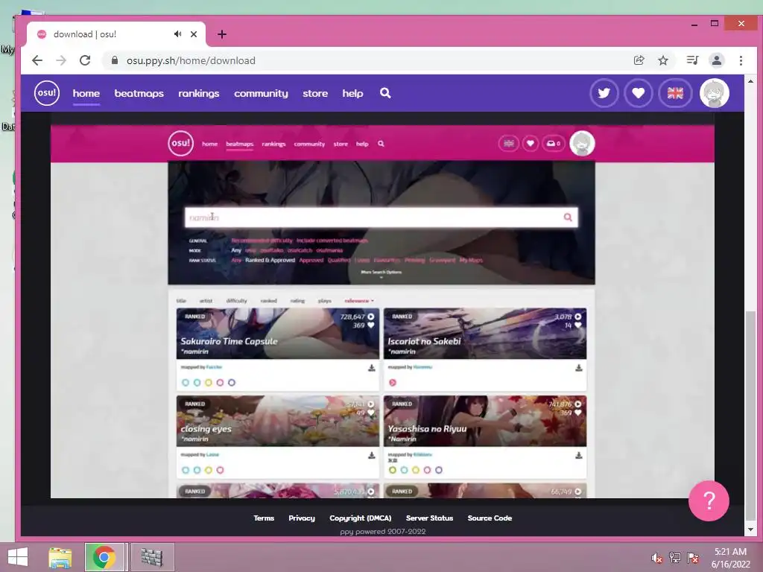Download the closing eyes beatmap
The height and width of the screenshot is (572, 763).
[x=371, y=455]
